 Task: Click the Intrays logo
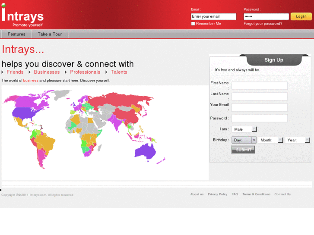tap(22, 16)
